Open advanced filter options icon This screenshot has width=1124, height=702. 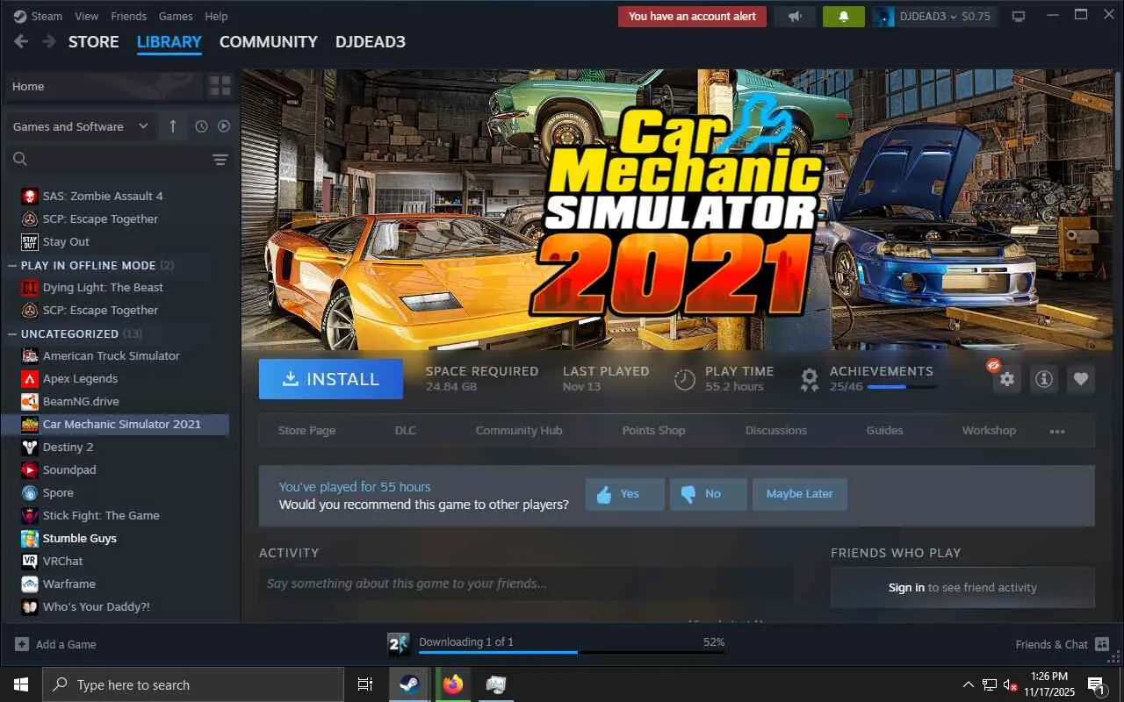(220, 159)
